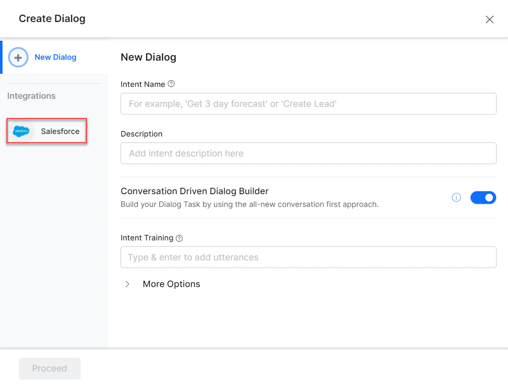This screenshot has width=508, height=385.
Task: Click the chevron beside More Options
Action: coord(127,284)
